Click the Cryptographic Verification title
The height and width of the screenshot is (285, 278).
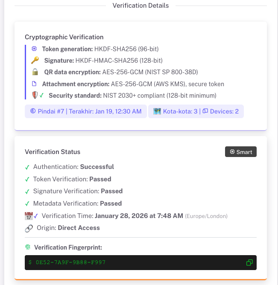(64, 37)
